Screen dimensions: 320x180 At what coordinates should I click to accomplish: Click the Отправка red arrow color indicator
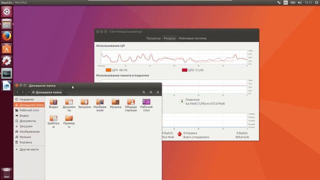(179, 133)
